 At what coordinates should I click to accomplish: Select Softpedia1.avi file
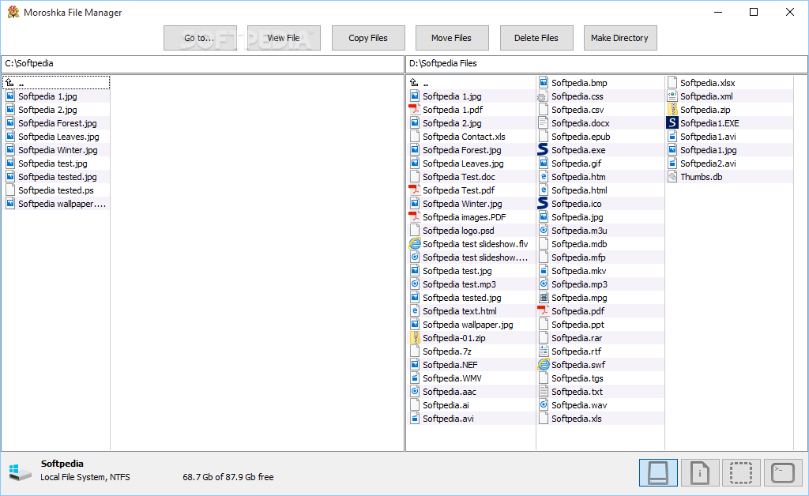[x=729, y=137]
